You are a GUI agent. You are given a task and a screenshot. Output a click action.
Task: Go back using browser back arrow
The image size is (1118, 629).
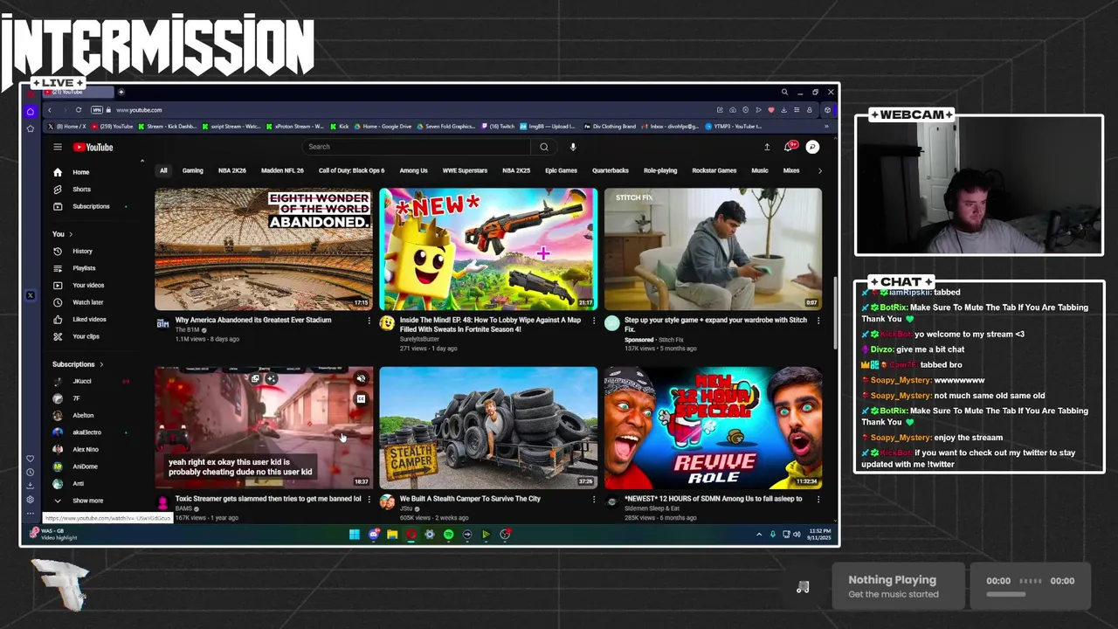(50, 110)
